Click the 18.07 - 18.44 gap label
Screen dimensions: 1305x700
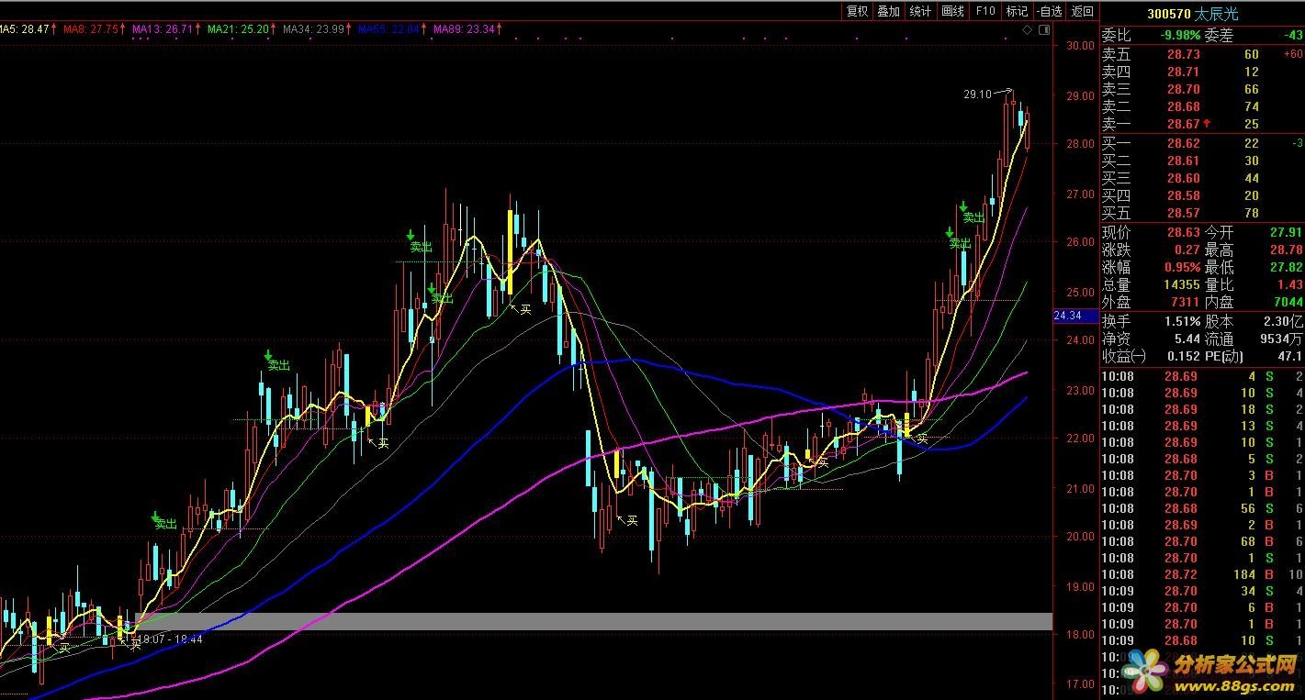point(170,639)
